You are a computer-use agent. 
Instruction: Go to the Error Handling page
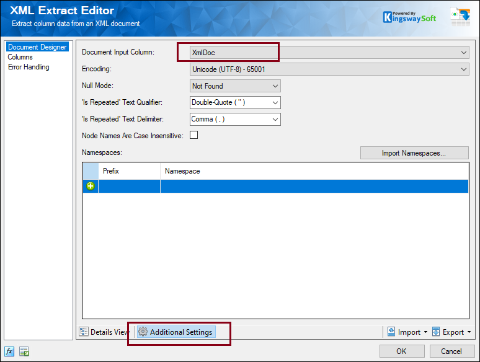(x=29, y=67)
